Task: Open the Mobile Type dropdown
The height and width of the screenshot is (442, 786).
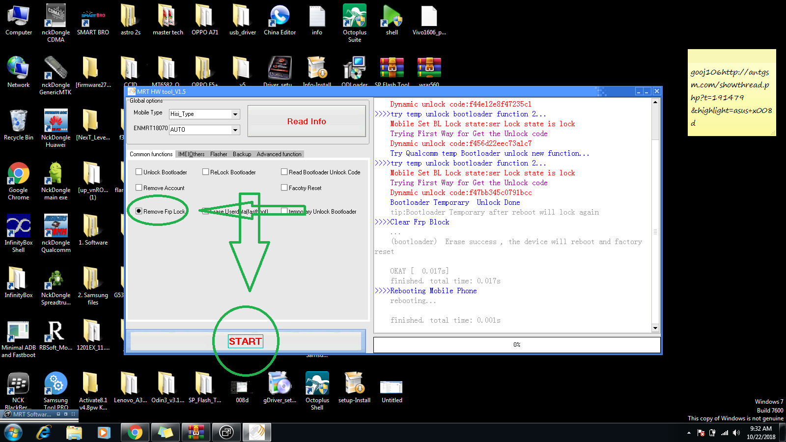Action: 235,114
